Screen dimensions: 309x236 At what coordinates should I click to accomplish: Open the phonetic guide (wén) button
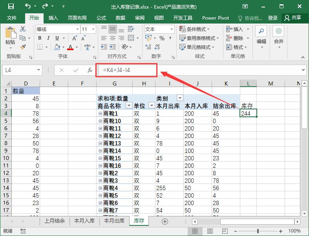point(87,47)
